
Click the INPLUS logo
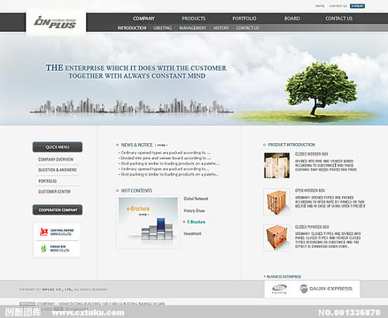pos(55,23)
